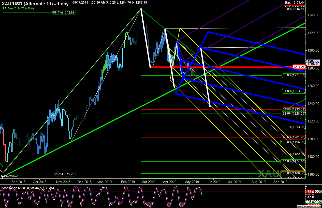Click Aug-2019 on the time axis
The height and width of the screenshot is (208, 322).
tap(258, 182)
